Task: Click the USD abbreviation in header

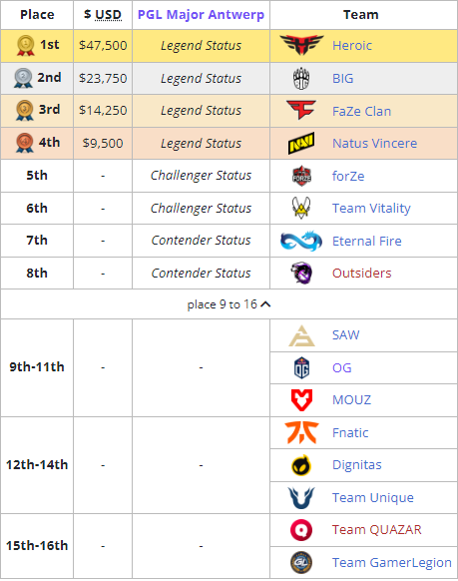Action: click(x=108, y=14)
